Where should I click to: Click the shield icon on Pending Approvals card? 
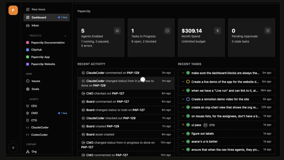(268, 31)
